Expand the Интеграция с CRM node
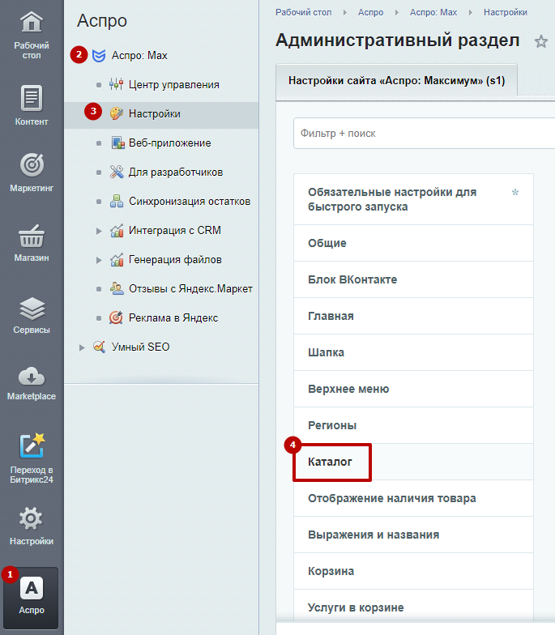 pos(99,231)
